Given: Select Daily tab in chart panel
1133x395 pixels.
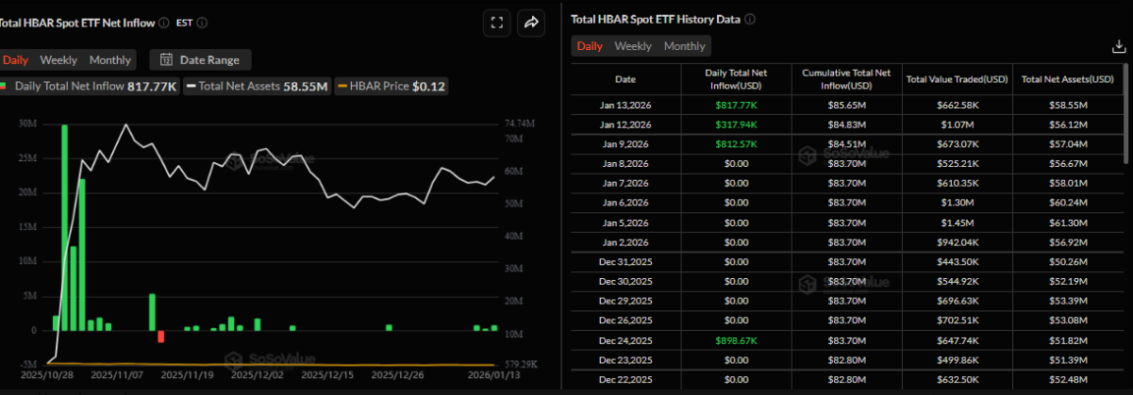Looking at the screenshot, I should click(x=15, y=60).
